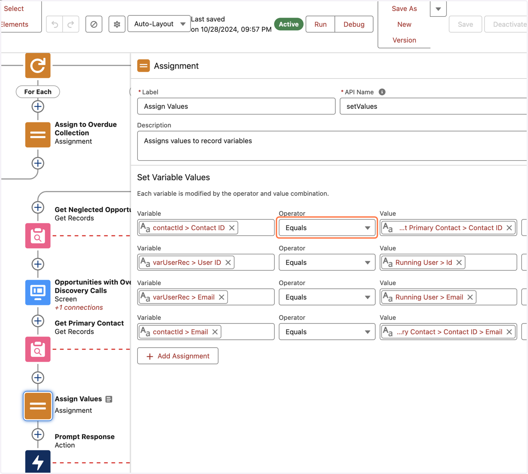528x474 pixels.
Task: Click Add Assignment button
Action: click(178, 356)
